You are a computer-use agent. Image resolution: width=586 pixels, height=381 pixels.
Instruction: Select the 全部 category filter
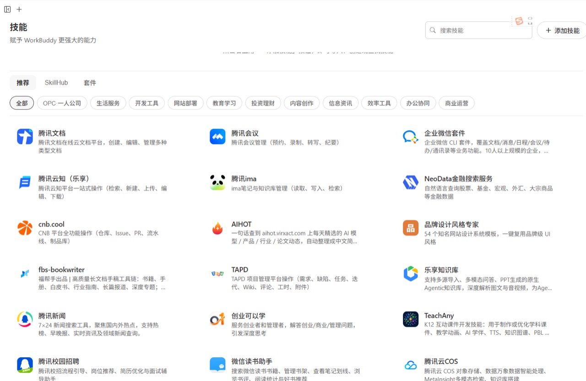(22, 103)
